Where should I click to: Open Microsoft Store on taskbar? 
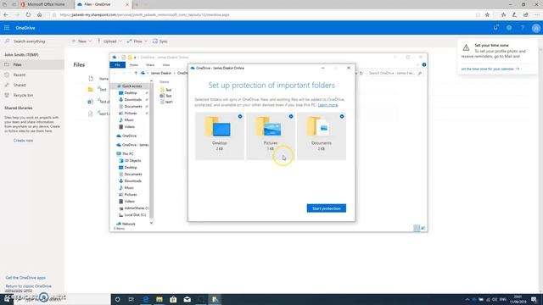click(173, 299)
